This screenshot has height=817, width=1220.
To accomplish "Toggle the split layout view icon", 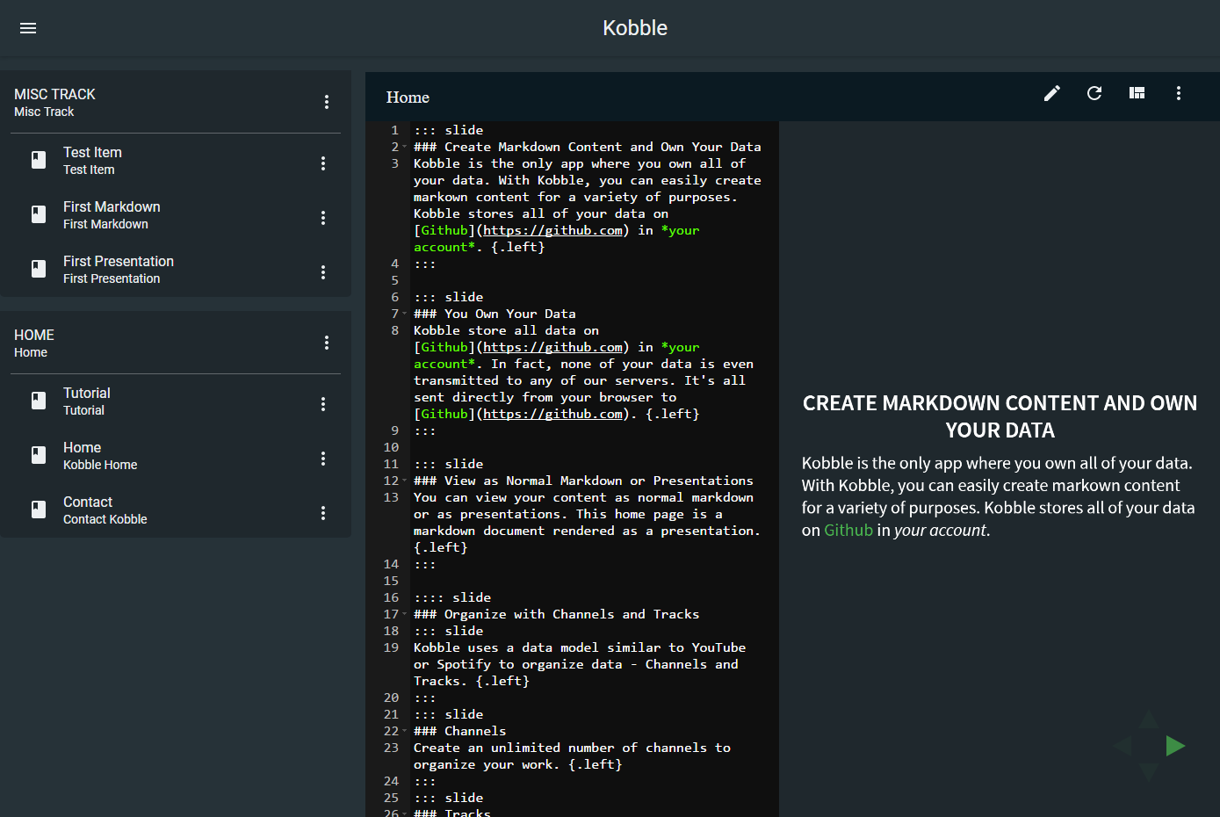I will click(x=1137, y=93).
